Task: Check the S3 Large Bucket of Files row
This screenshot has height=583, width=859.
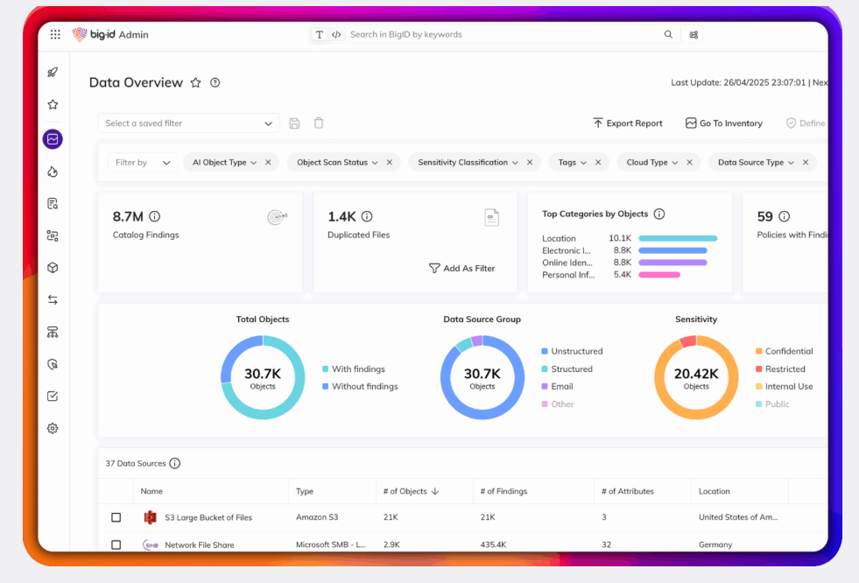Action: point(116,517)
